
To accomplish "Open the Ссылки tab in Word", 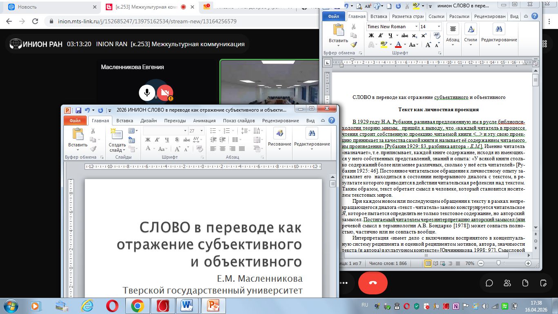I will [436, 17].
